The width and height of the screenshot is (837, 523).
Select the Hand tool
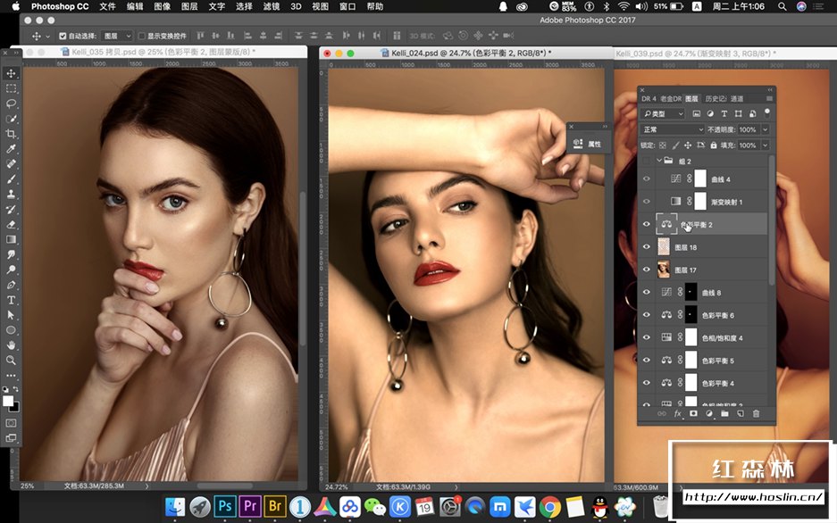[x=12, y=345]
